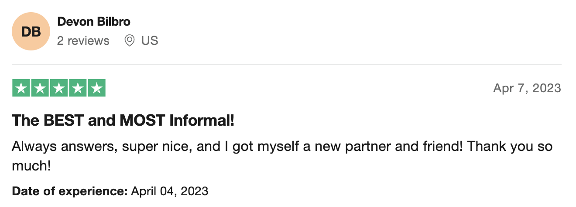Open review titled "The BEST and MOST Informal!"

click(x=123, y=120)
